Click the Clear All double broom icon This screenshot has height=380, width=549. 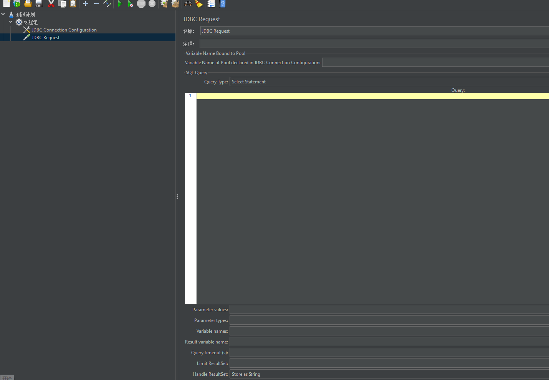click(175, 3)
